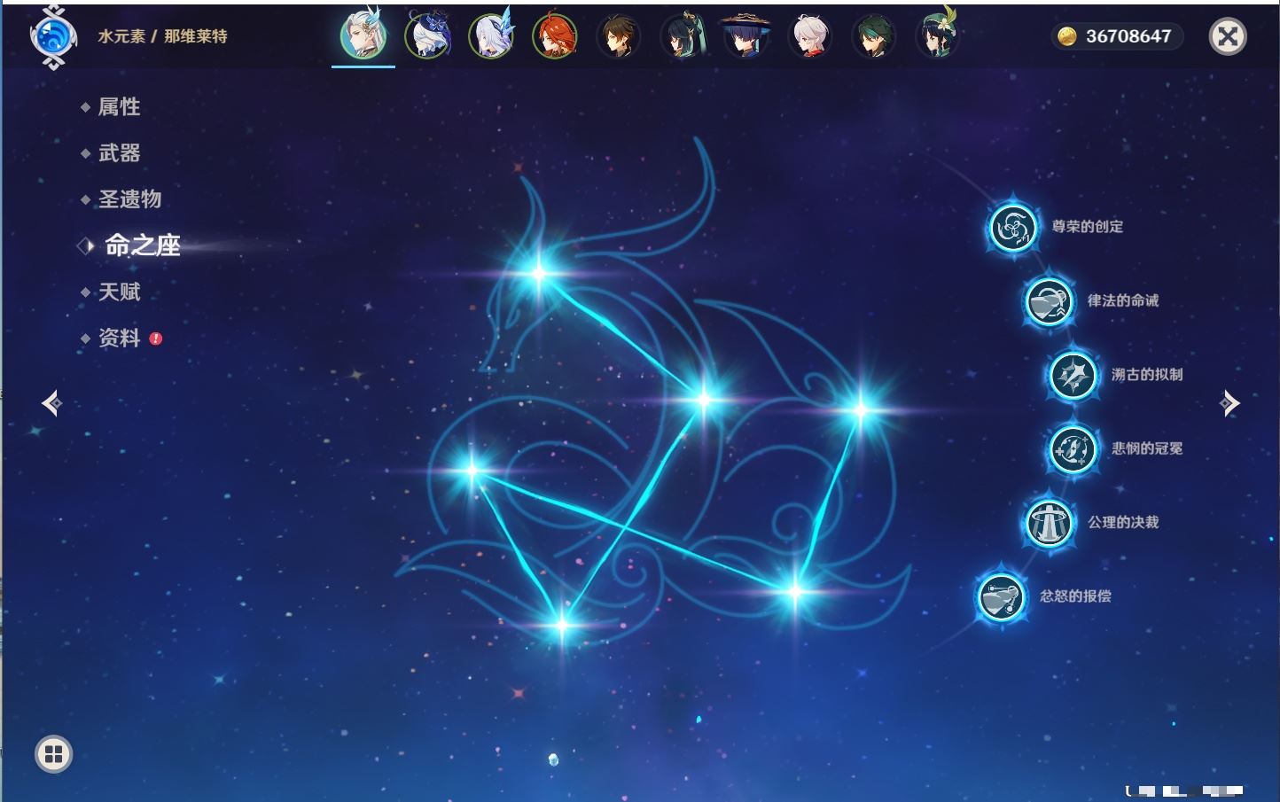
Task: Open the 溯古的拟制 constellation icon
Action: click(1073, 375)
